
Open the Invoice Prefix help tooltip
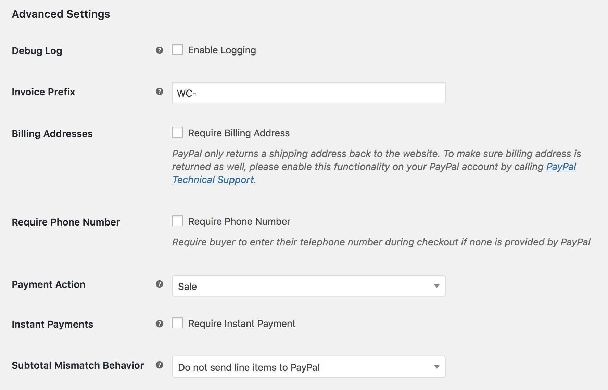click(159, 92)
